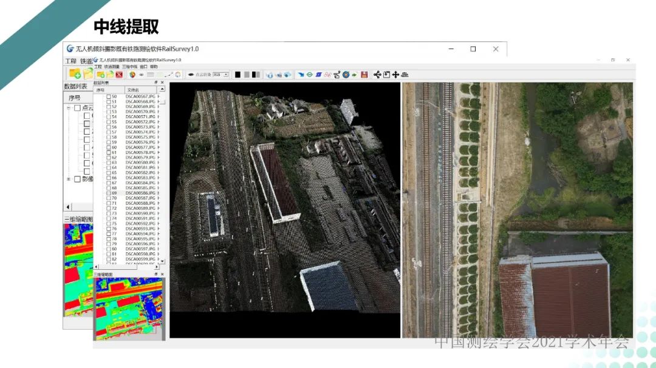Click the blue arrow icon in toolbar

(300, 75)
